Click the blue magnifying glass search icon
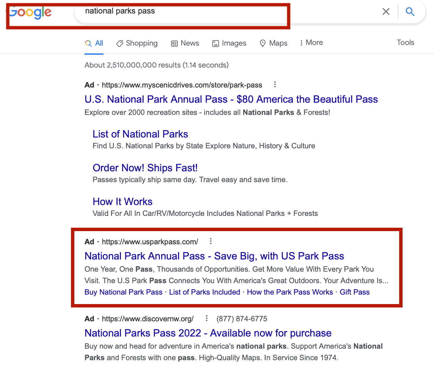 (x=410, y=12)
